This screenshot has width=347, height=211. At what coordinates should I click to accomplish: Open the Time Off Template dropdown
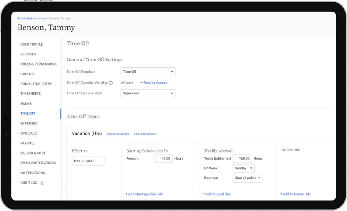148,71
